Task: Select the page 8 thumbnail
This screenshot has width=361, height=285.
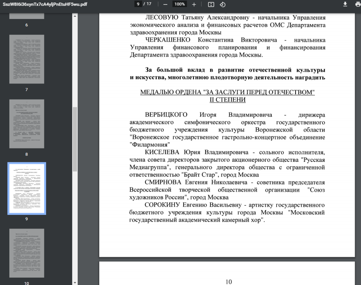Action: coord(27,124)
